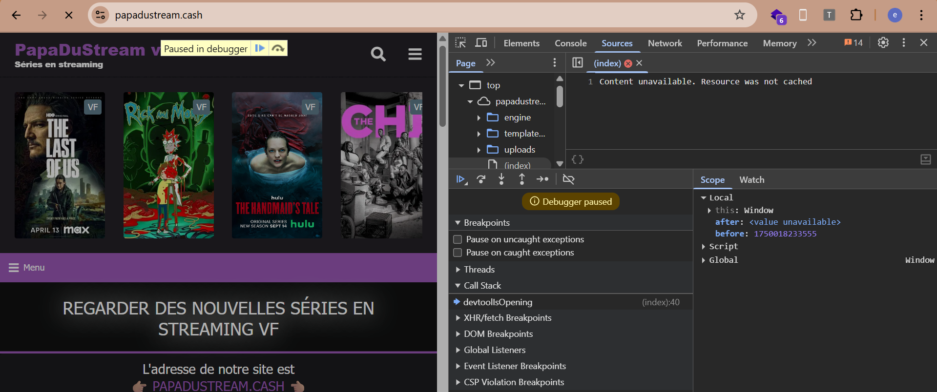This screenshot has height=392, width=937.
Task: Close the DevTools panel
Action: point(924,43)
